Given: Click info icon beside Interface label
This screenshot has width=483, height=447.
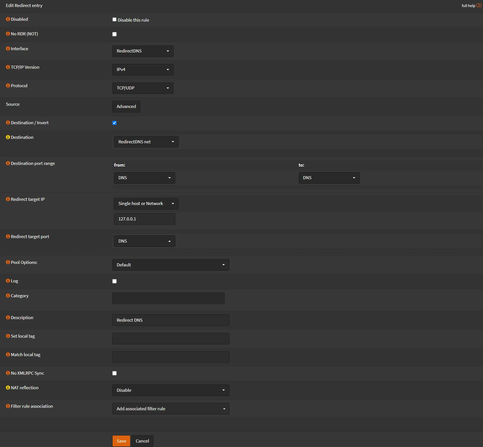Looking at the screenshot, I should tap(8, 49).
